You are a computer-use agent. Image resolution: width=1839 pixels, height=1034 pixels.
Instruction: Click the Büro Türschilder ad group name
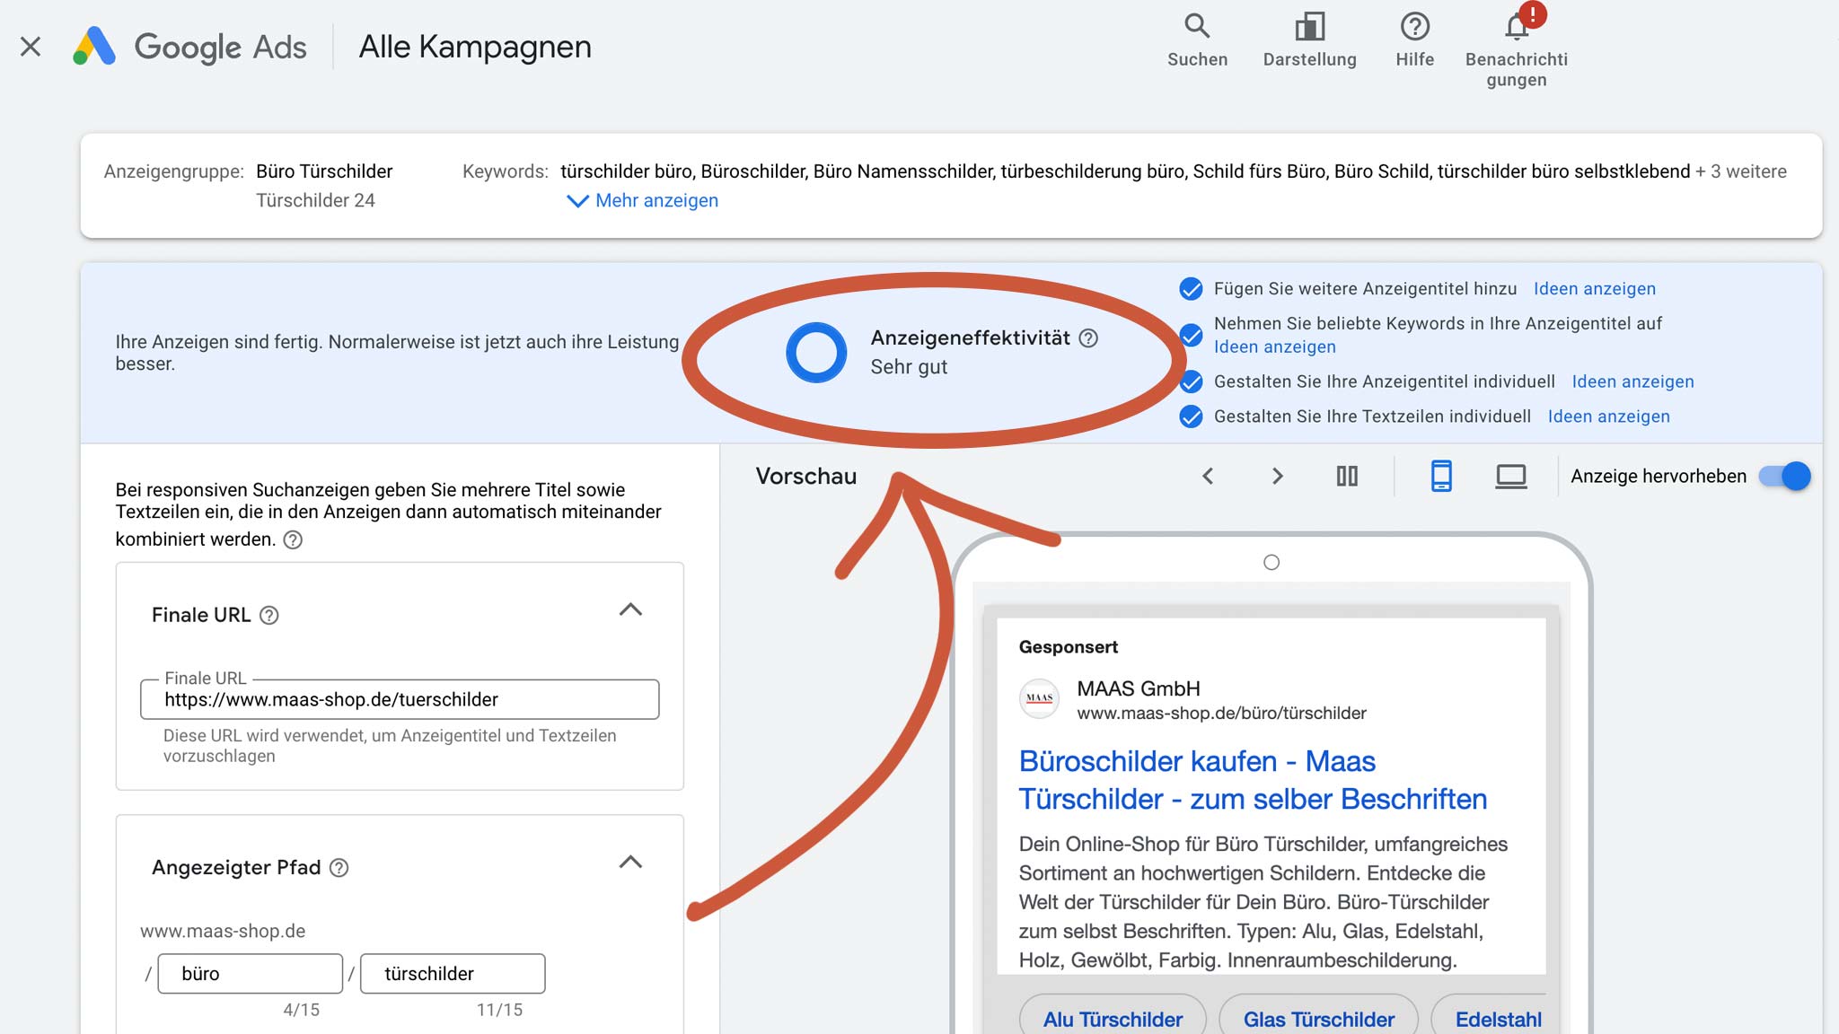click(x=324, y=171)
